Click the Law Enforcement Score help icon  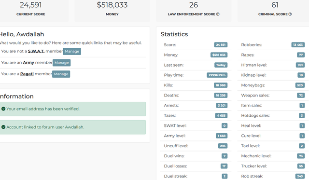218,14
